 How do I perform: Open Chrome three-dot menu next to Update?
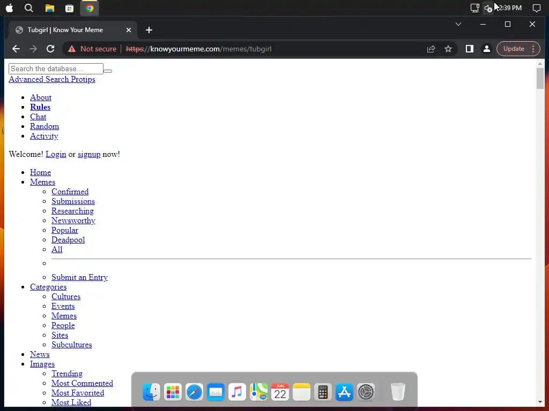(x=533, y=49)
